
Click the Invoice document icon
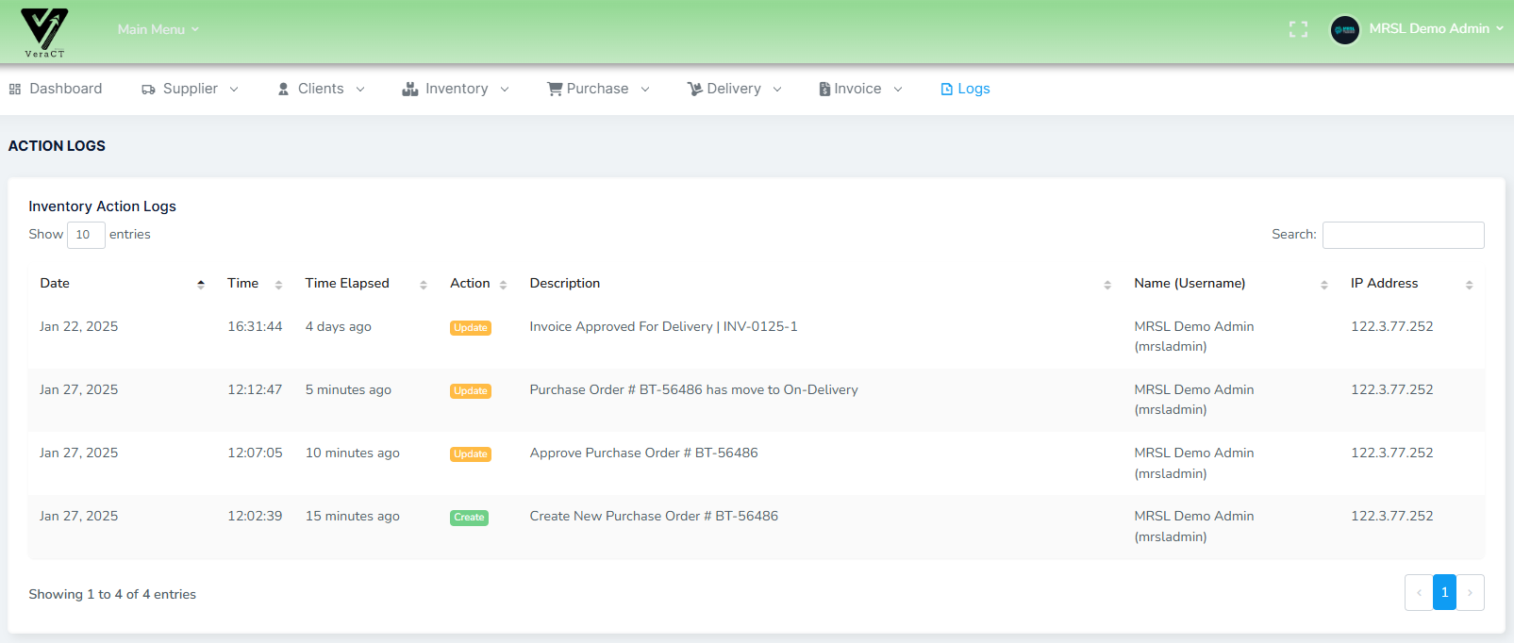click(x=824, y=89)
